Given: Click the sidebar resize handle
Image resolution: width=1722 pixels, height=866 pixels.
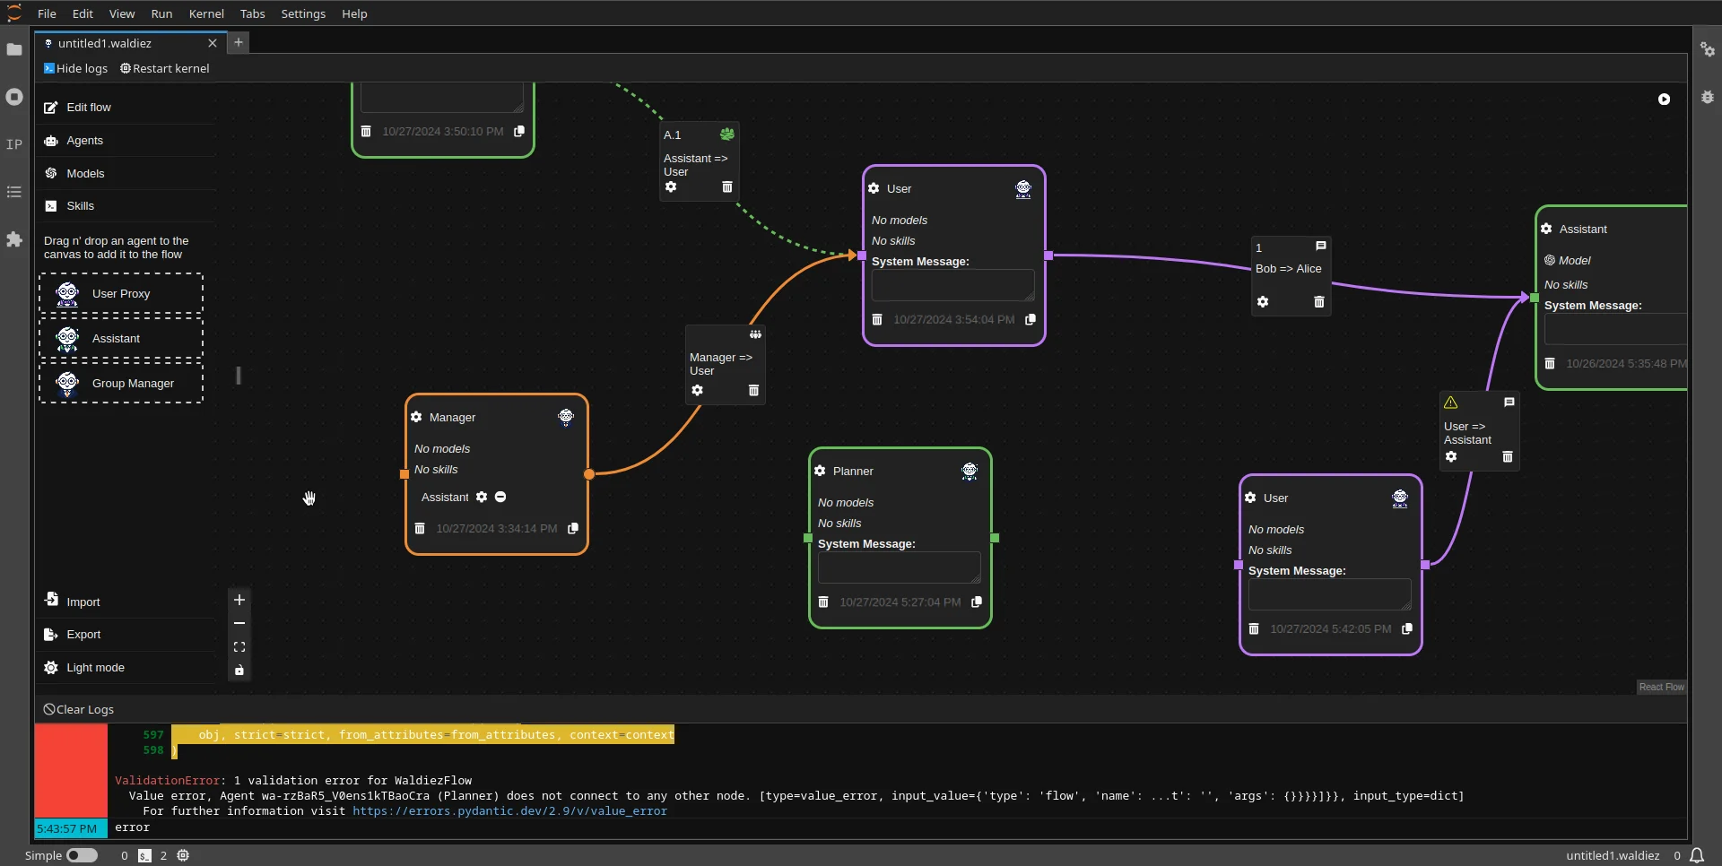Looking at the screenshot, I should [239, 376].
